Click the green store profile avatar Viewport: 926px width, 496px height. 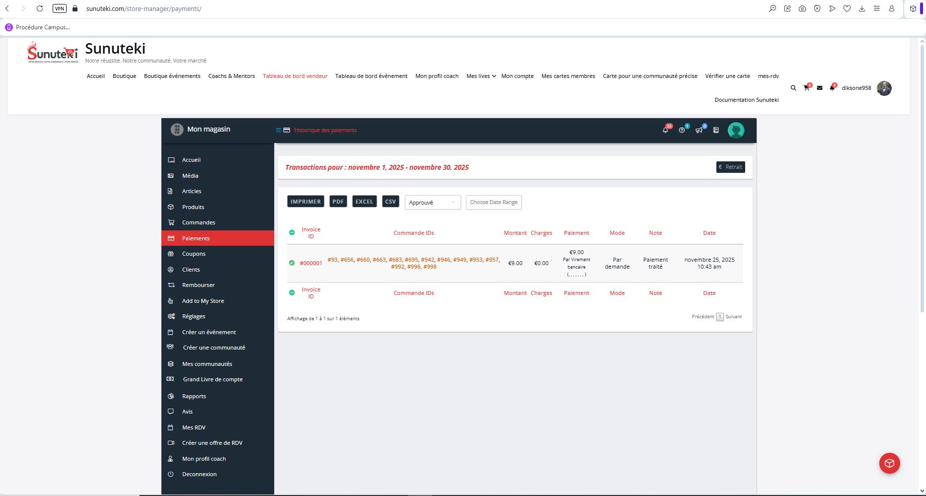click(736, 130)
